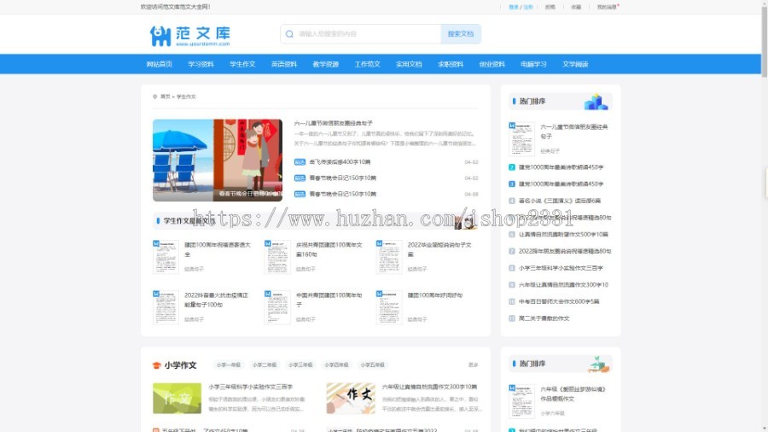Click the 范文库 site logo
The width and height of the screenshot is (768, 432).
[x=189, y=35]
